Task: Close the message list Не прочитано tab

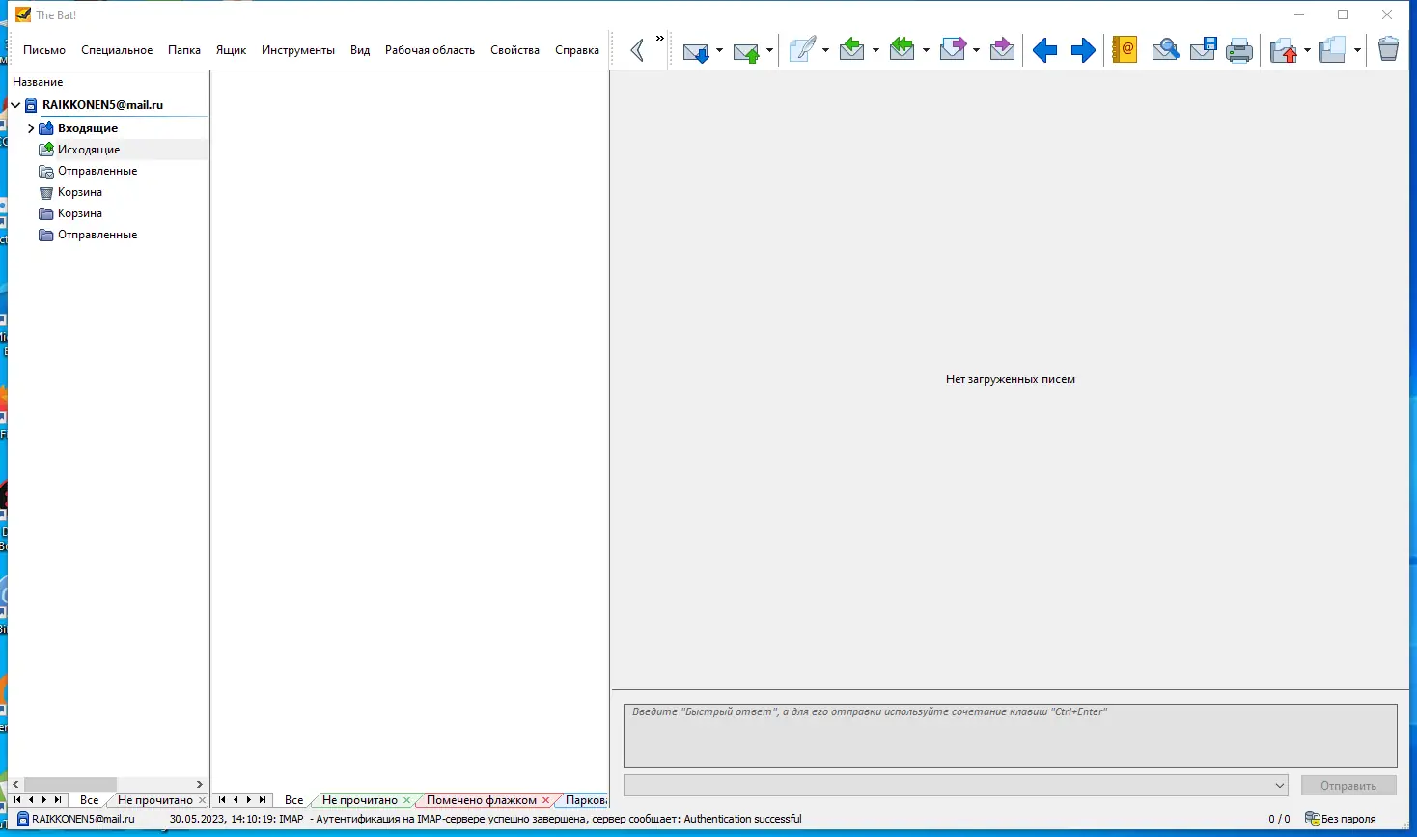Action: (x=406, y=800)
